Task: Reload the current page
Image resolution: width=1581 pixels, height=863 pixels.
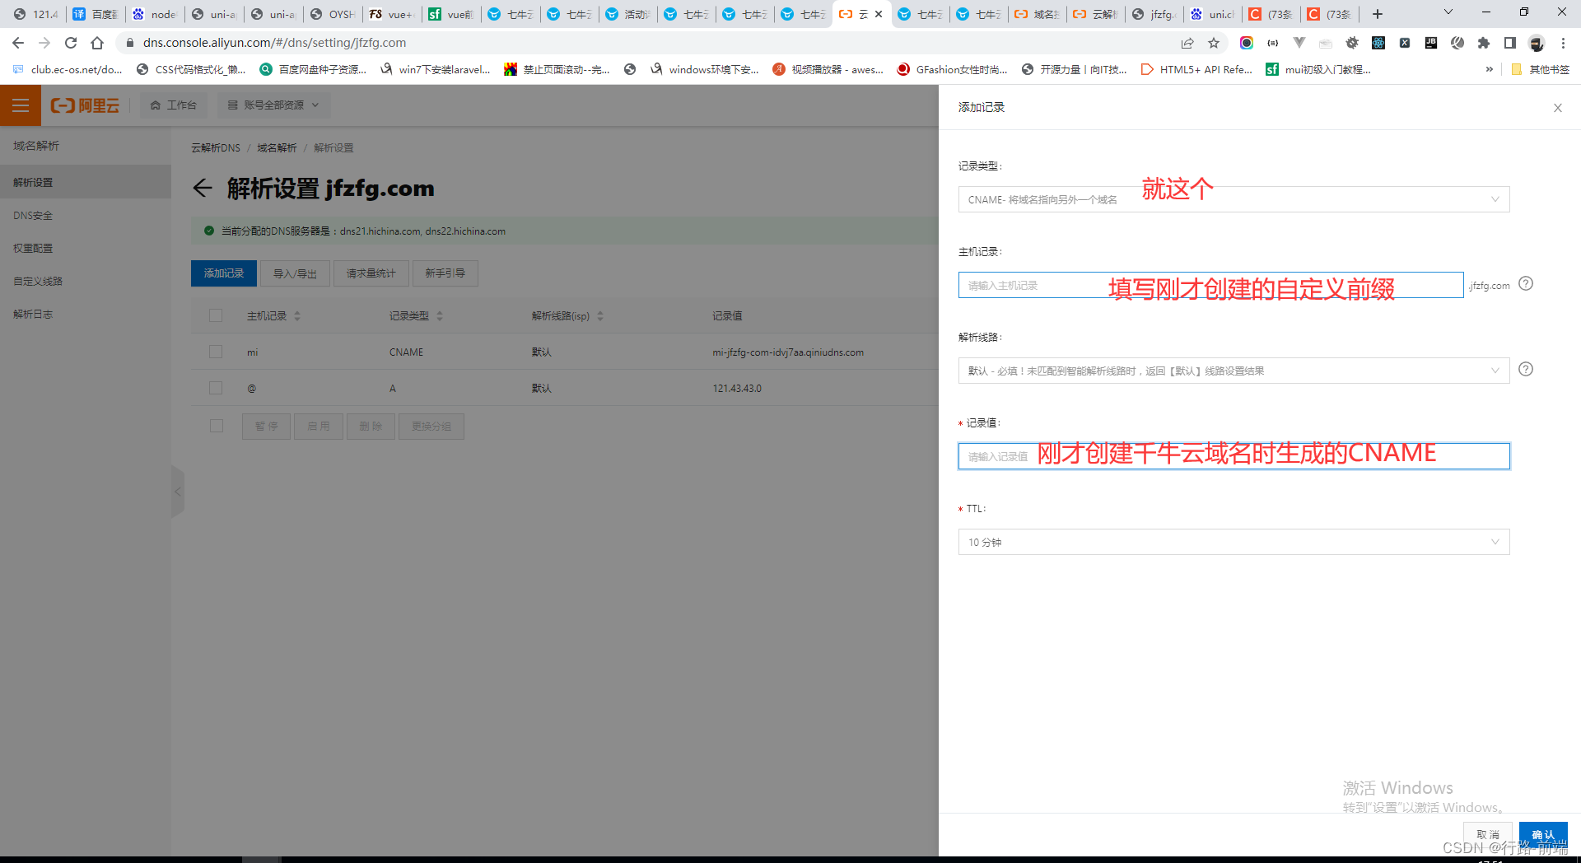Action: pyautogui.click(x=71, y=43)
